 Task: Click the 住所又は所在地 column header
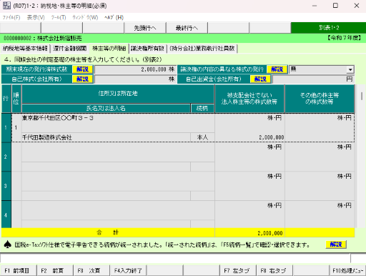click(118, 94)
